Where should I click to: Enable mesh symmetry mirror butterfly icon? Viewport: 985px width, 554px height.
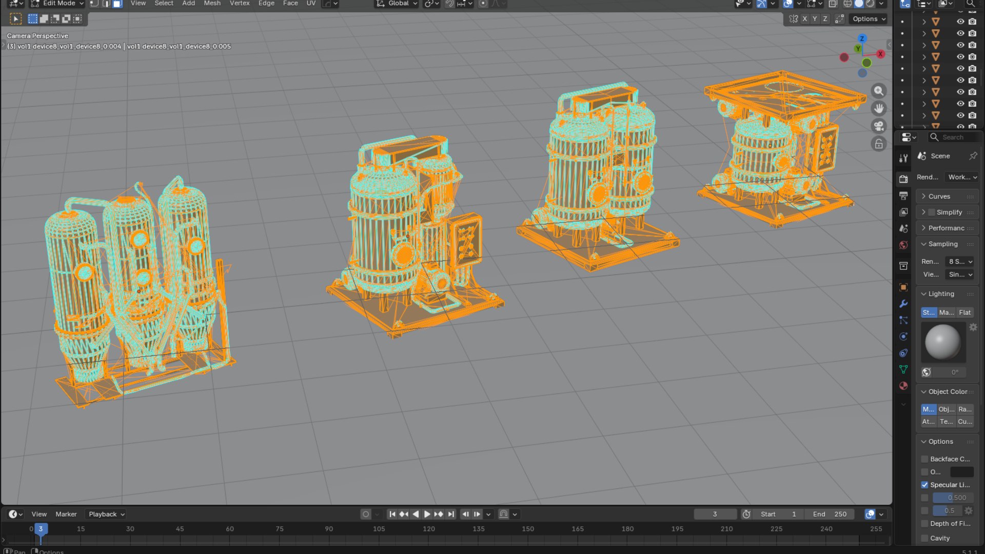(x=794, y=19)
